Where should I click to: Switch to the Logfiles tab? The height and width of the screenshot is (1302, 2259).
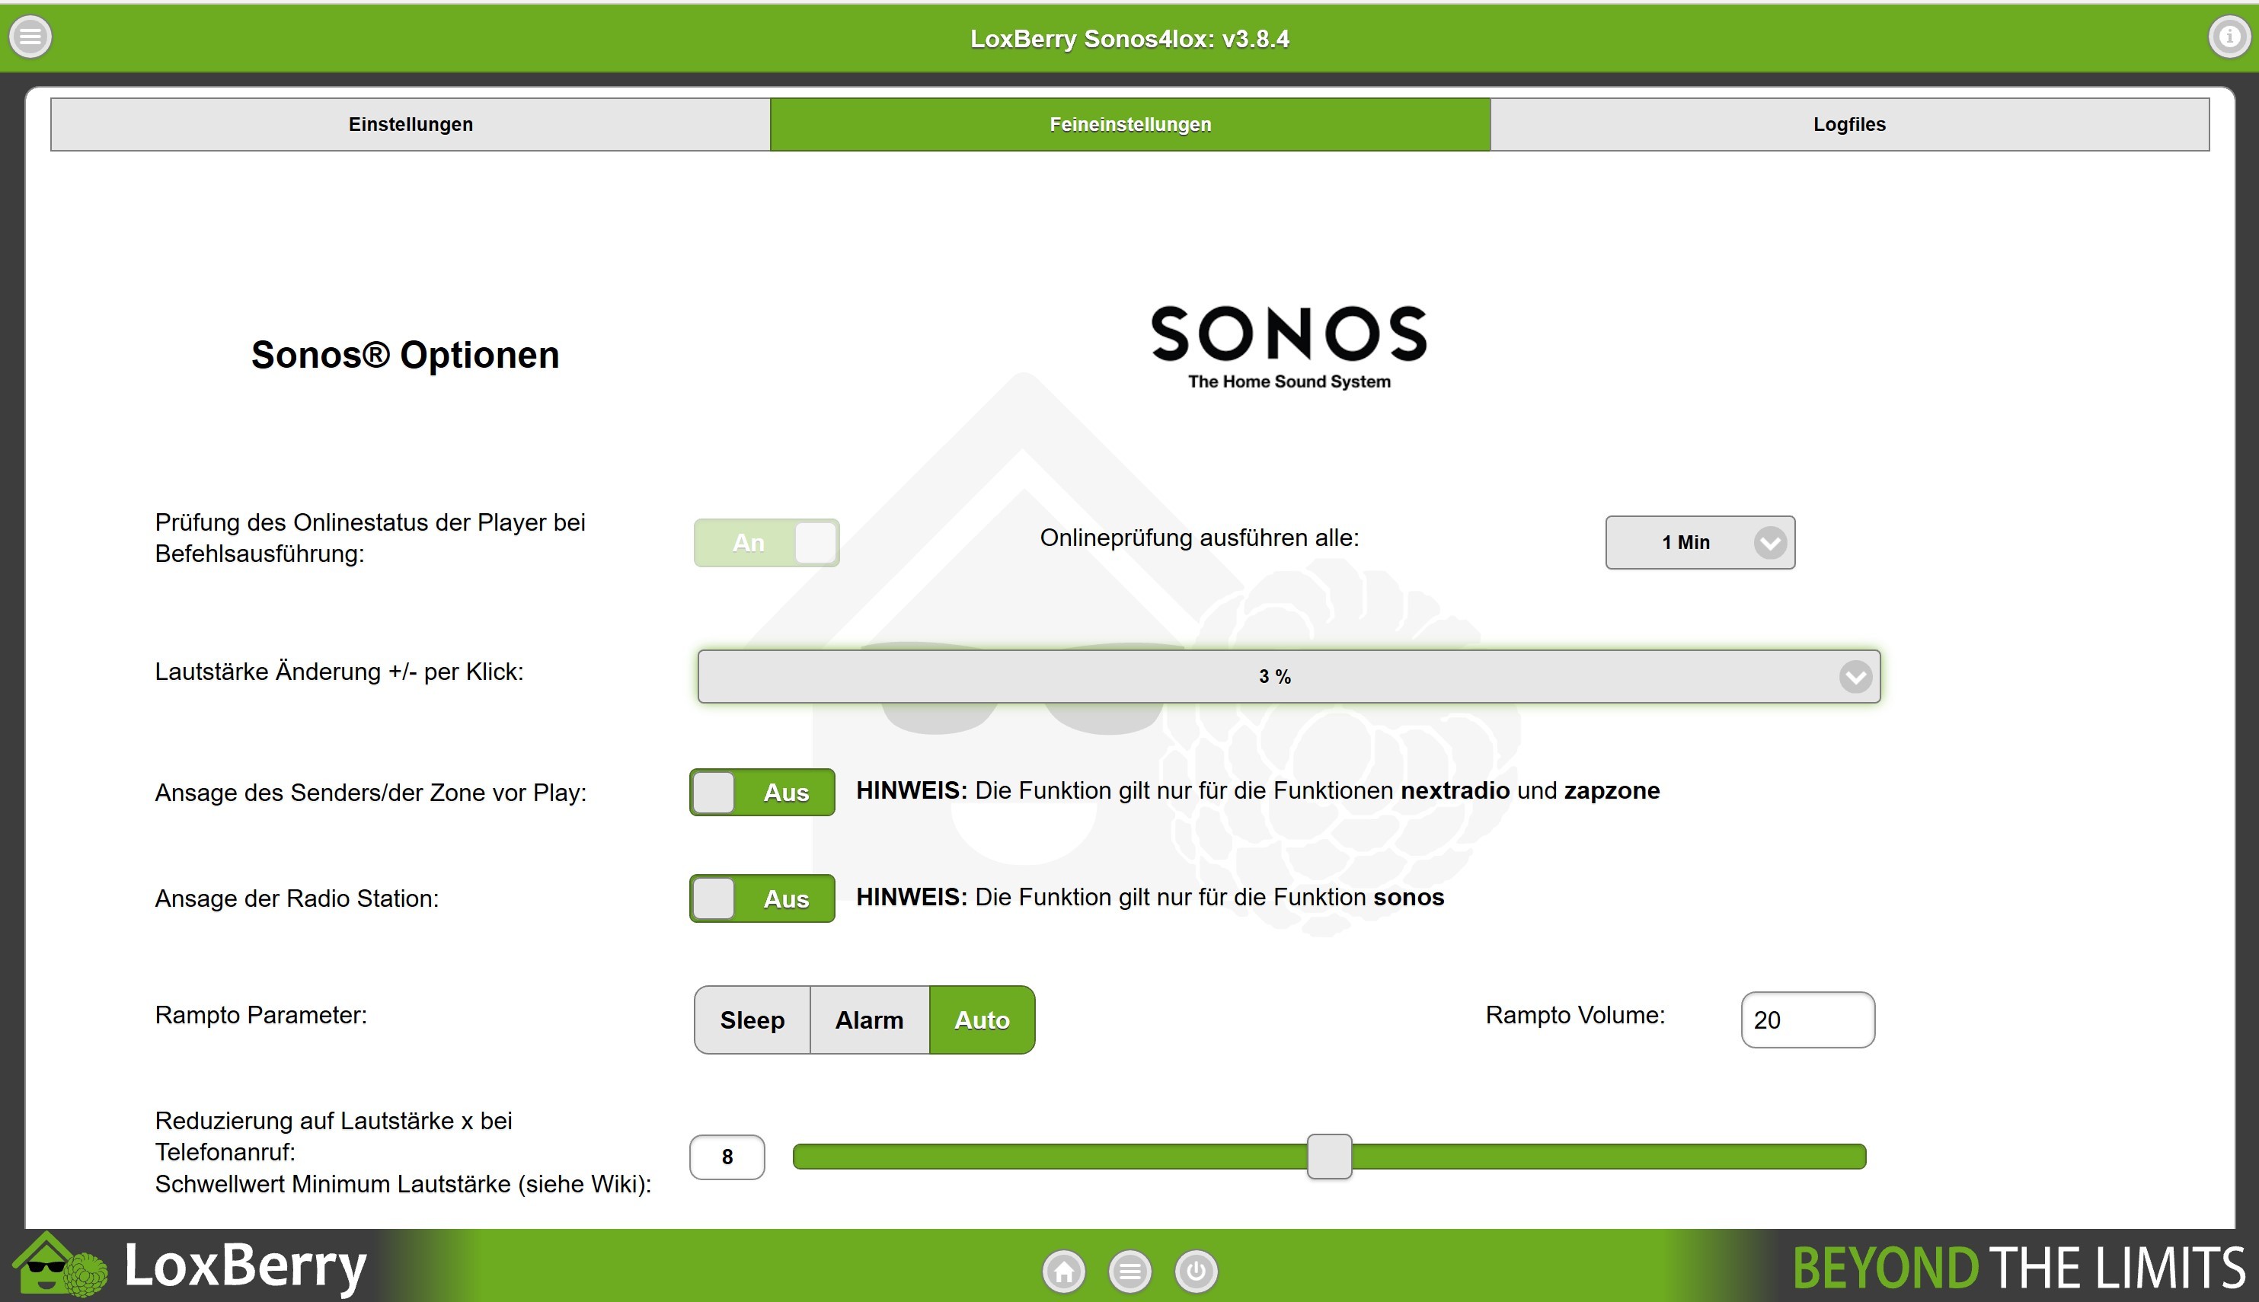pyautogui.click(x=1848, y=124)
